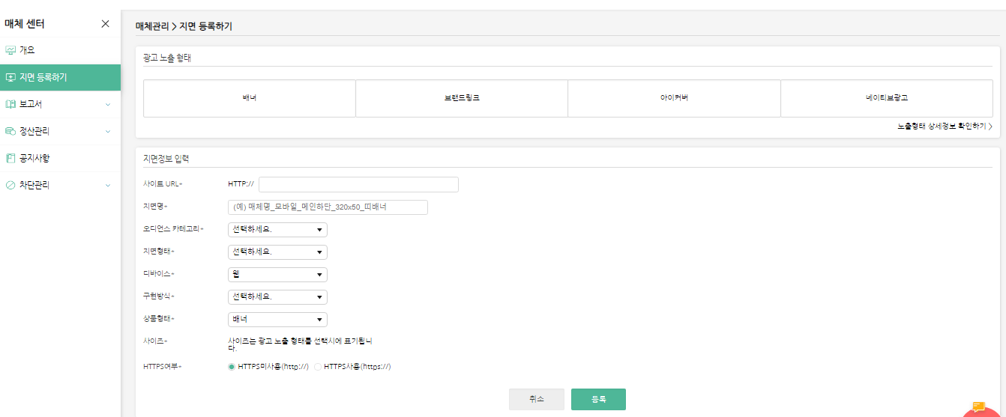Expand 정산관리 submenu chevron
This screenshot has height=417, width=1006.
[108, 132]
